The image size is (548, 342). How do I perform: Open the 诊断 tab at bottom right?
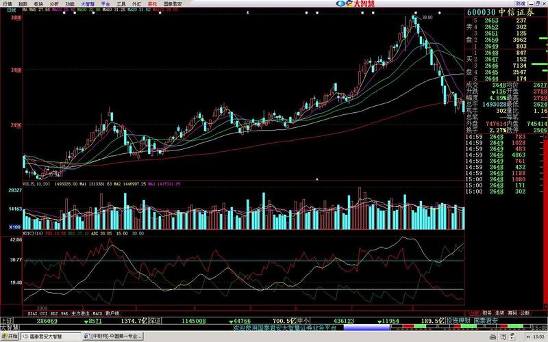[525, 312]
